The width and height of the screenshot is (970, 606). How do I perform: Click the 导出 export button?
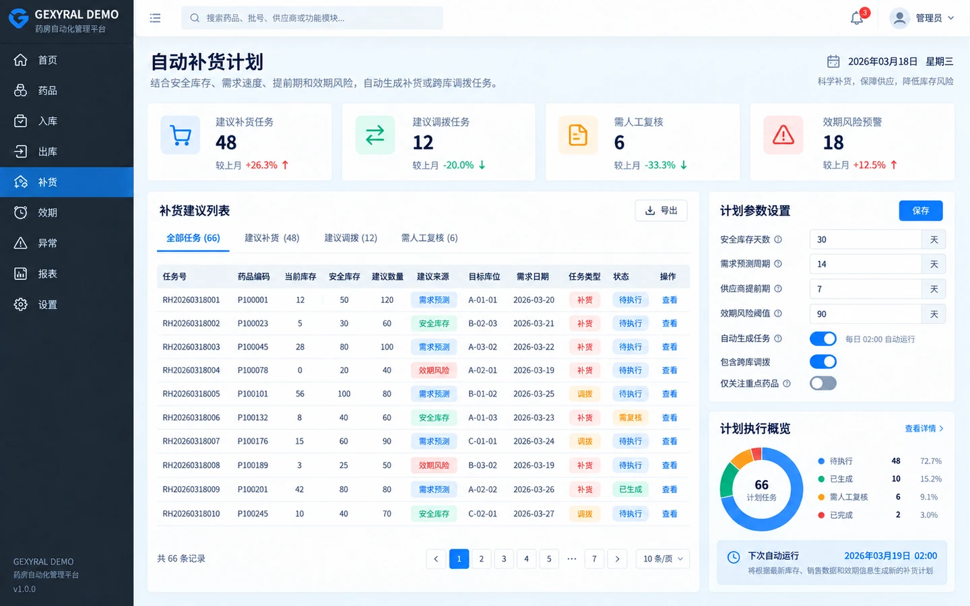[661, 211]
